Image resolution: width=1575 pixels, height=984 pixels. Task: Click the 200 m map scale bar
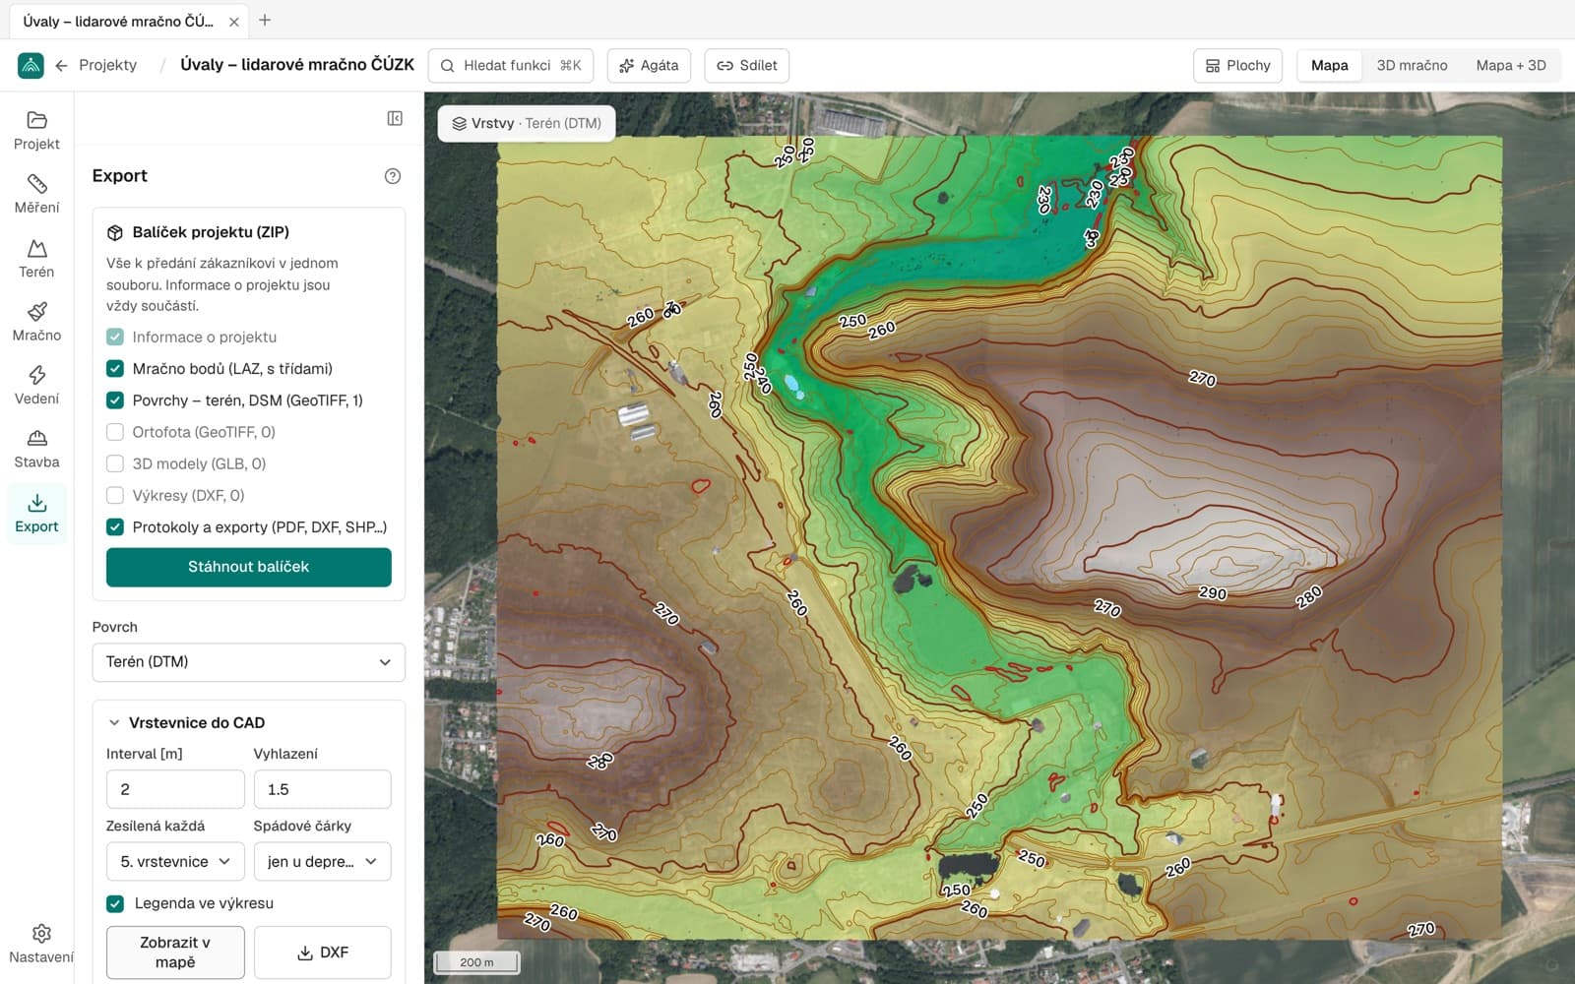point(476,962)
